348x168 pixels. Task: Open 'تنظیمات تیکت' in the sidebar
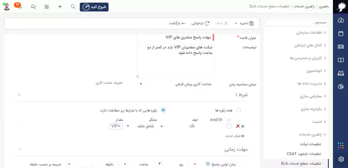(310, 144)
